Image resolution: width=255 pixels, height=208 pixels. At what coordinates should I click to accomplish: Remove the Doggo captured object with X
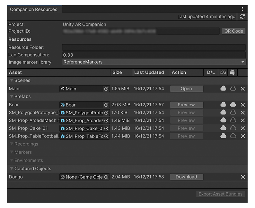tap(243, 177)
